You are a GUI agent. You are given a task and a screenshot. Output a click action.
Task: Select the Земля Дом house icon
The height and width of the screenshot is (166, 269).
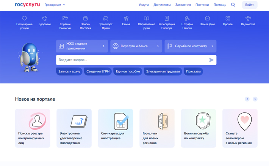point(207,18)
